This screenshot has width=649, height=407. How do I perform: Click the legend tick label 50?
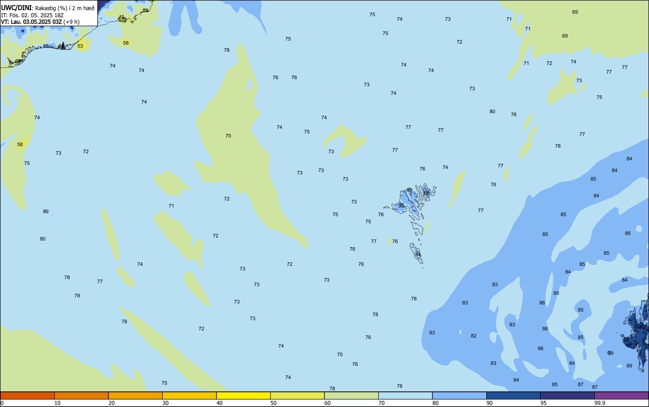[x=274, y=403]
